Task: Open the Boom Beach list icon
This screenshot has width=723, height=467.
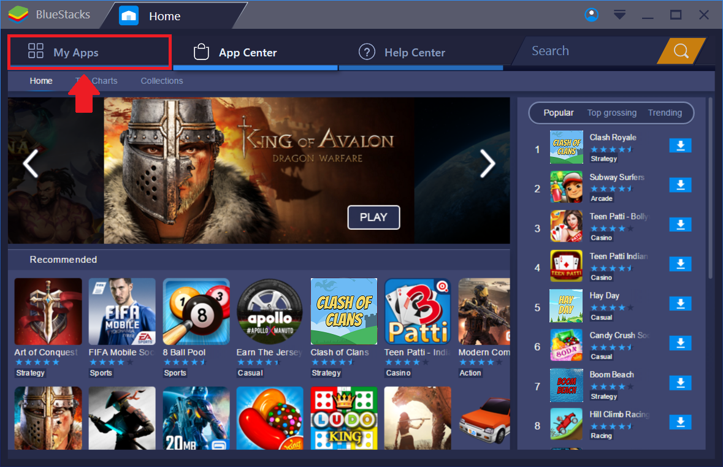Action: (566, 385)
